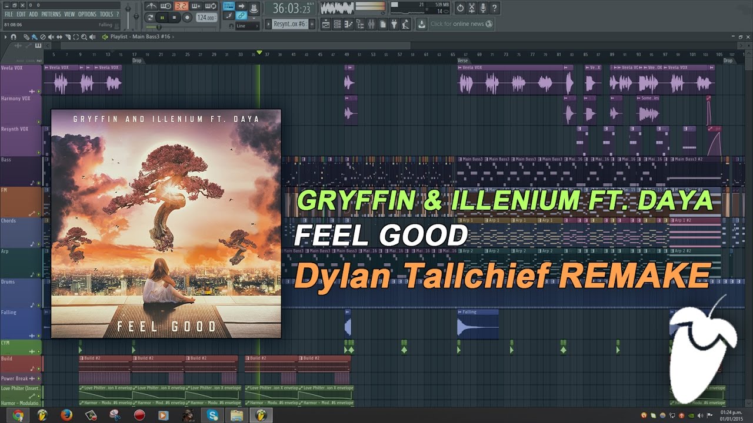Open the PATTERNS menu

51,14
